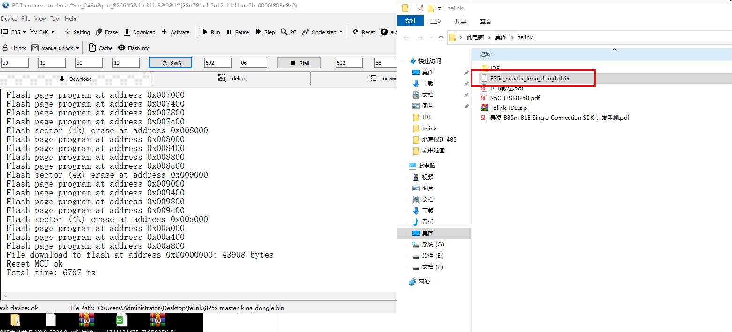Open the Setting tool in BDT toolbar

(77, 32)
